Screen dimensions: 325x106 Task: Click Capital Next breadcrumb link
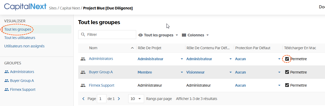70,8
